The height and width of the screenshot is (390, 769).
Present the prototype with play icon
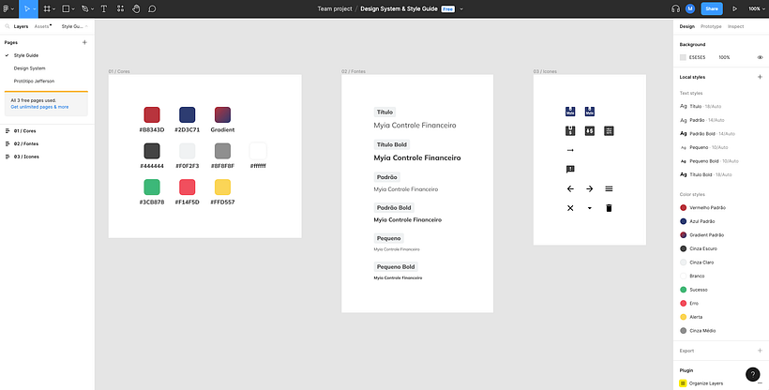click(734, 8)
